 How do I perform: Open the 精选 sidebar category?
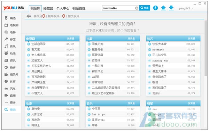click(x=10, y=18)
